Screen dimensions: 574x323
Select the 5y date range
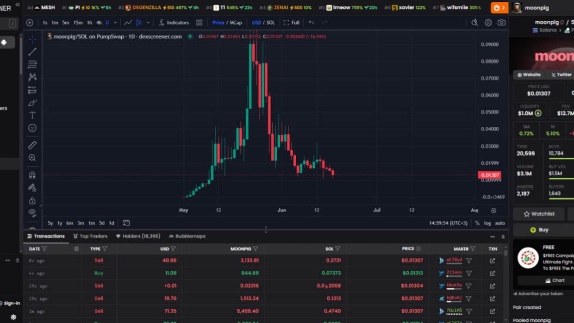click(50, 223)
